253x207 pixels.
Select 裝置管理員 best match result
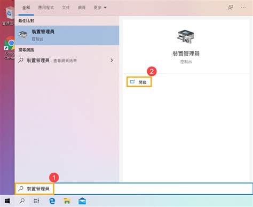[x=67, y=35]
